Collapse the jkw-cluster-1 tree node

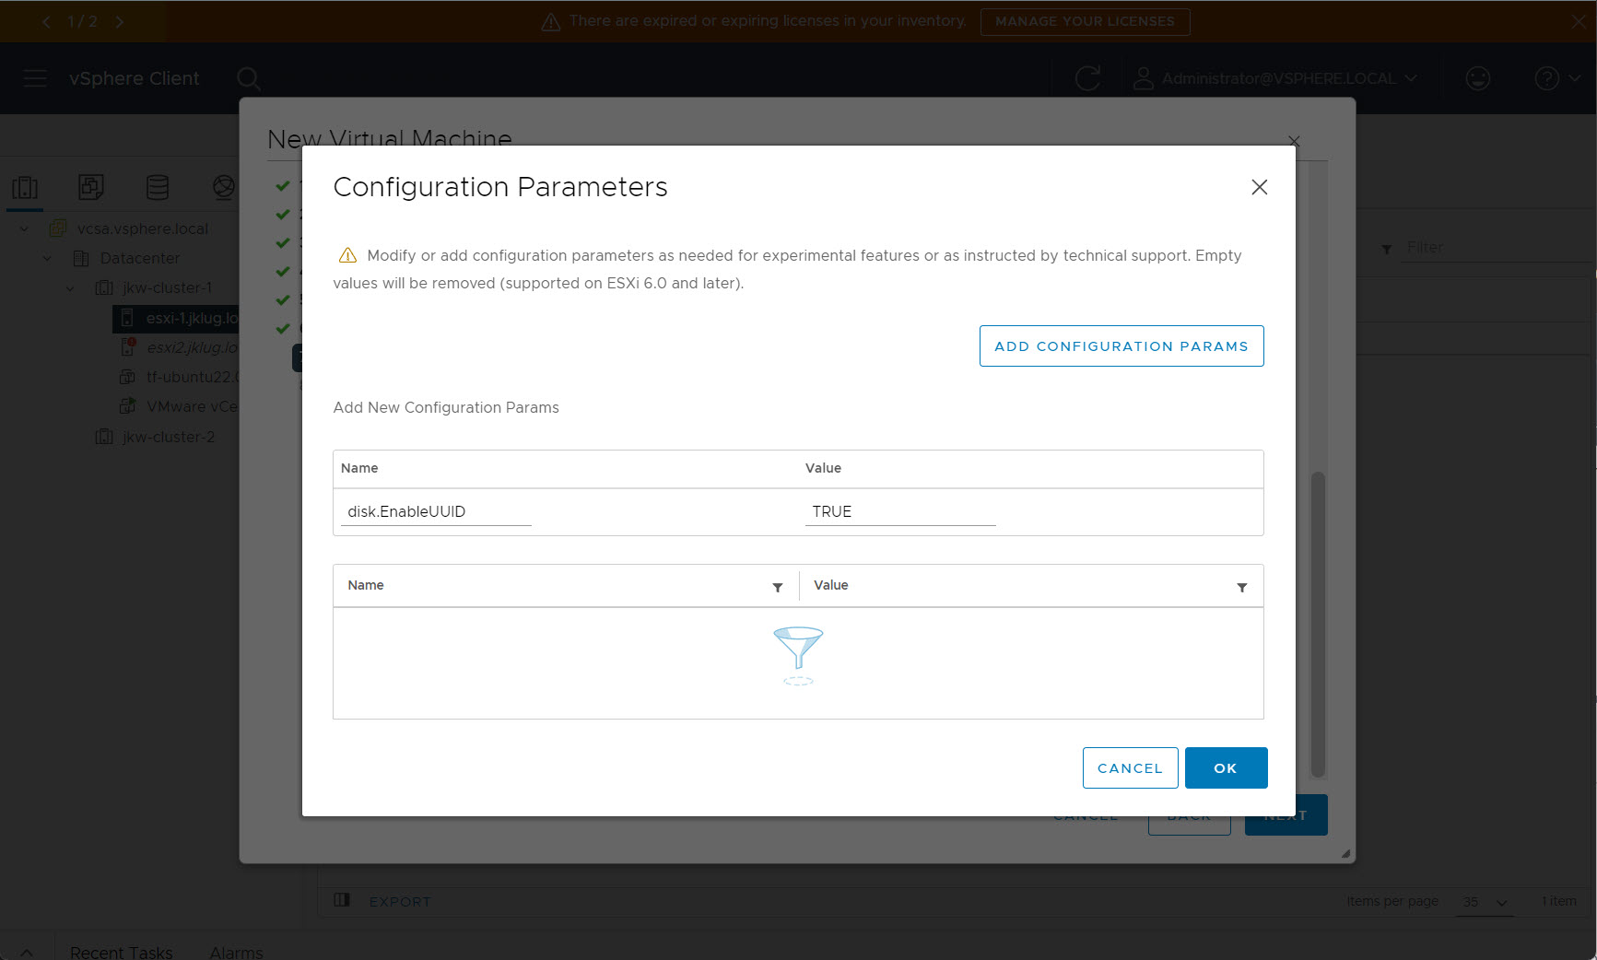(x=70, y=288)
